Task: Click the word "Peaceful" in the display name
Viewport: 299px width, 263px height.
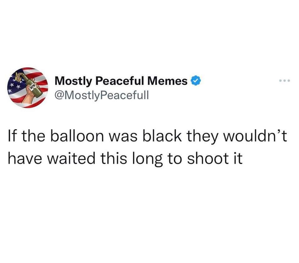Action: 120,81
